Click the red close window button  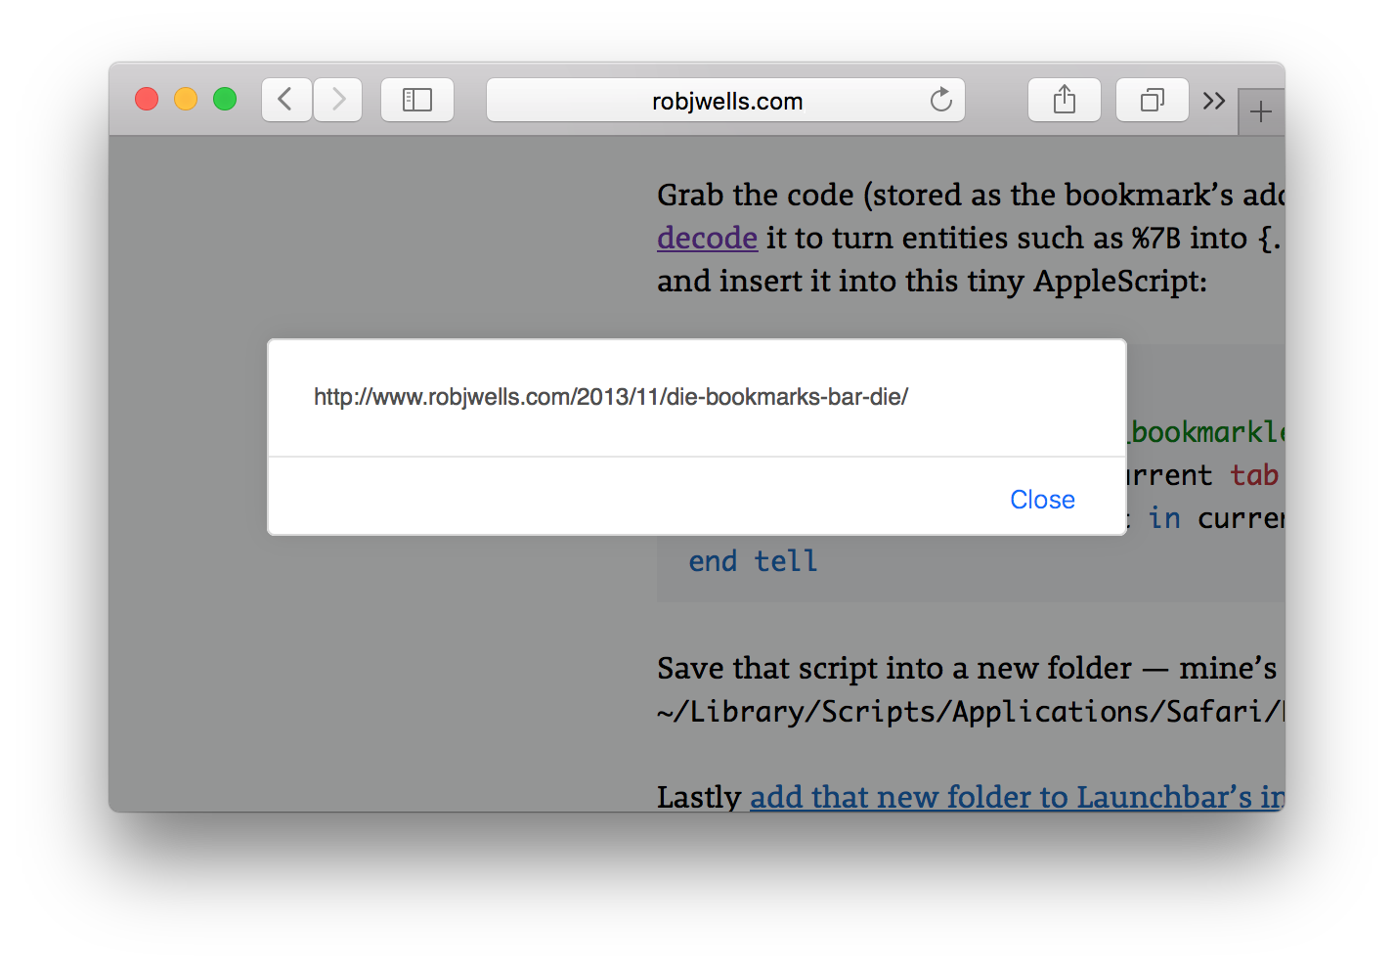click(147, 100)
